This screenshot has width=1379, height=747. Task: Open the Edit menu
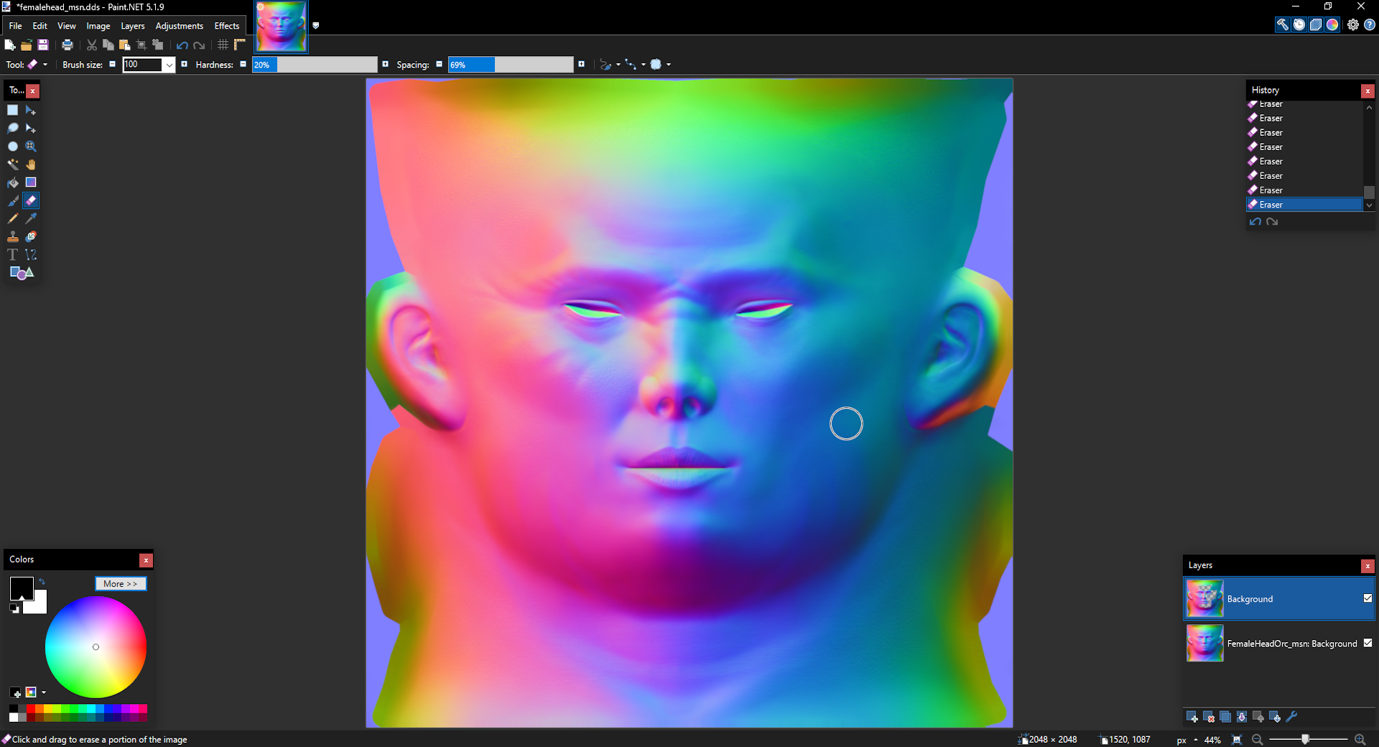pyautogui.click(x=40, y=26)
